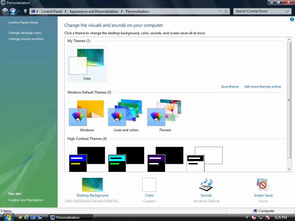Apply the Lines and colors theme

(126, 115)
